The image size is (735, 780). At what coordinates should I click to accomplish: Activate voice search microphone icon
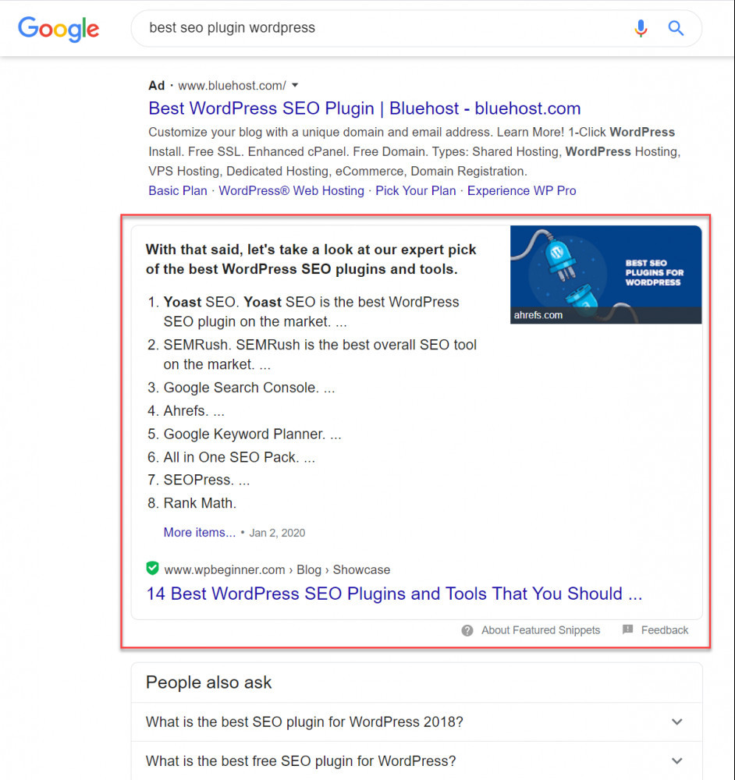pyautogui.click(x=641, y=28)
